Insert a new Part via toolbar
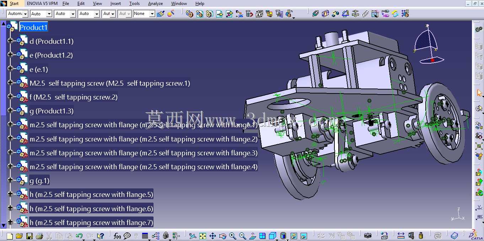 point(209,14)
